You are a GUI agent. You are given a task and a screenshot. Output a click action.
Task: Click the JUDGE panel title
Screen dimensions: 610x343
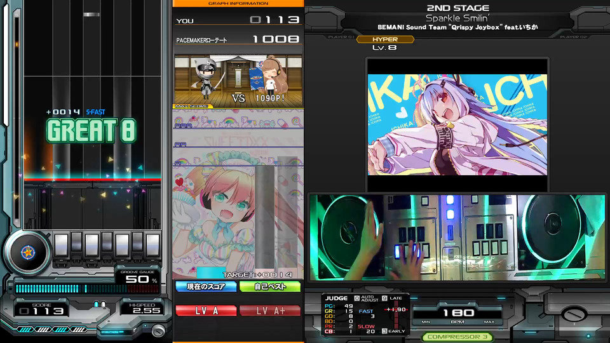click(x=336, y=299)
